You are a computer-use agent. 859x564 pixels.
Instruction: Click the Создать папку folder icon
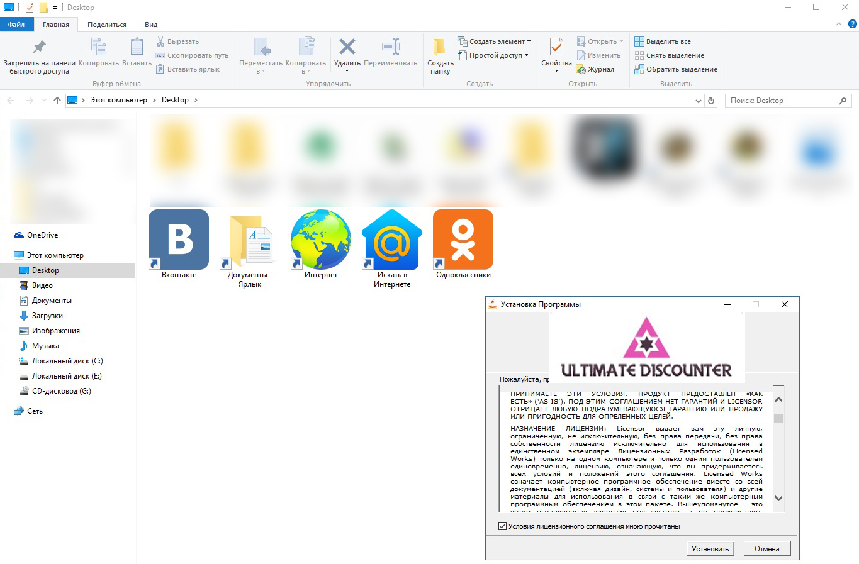440,47
